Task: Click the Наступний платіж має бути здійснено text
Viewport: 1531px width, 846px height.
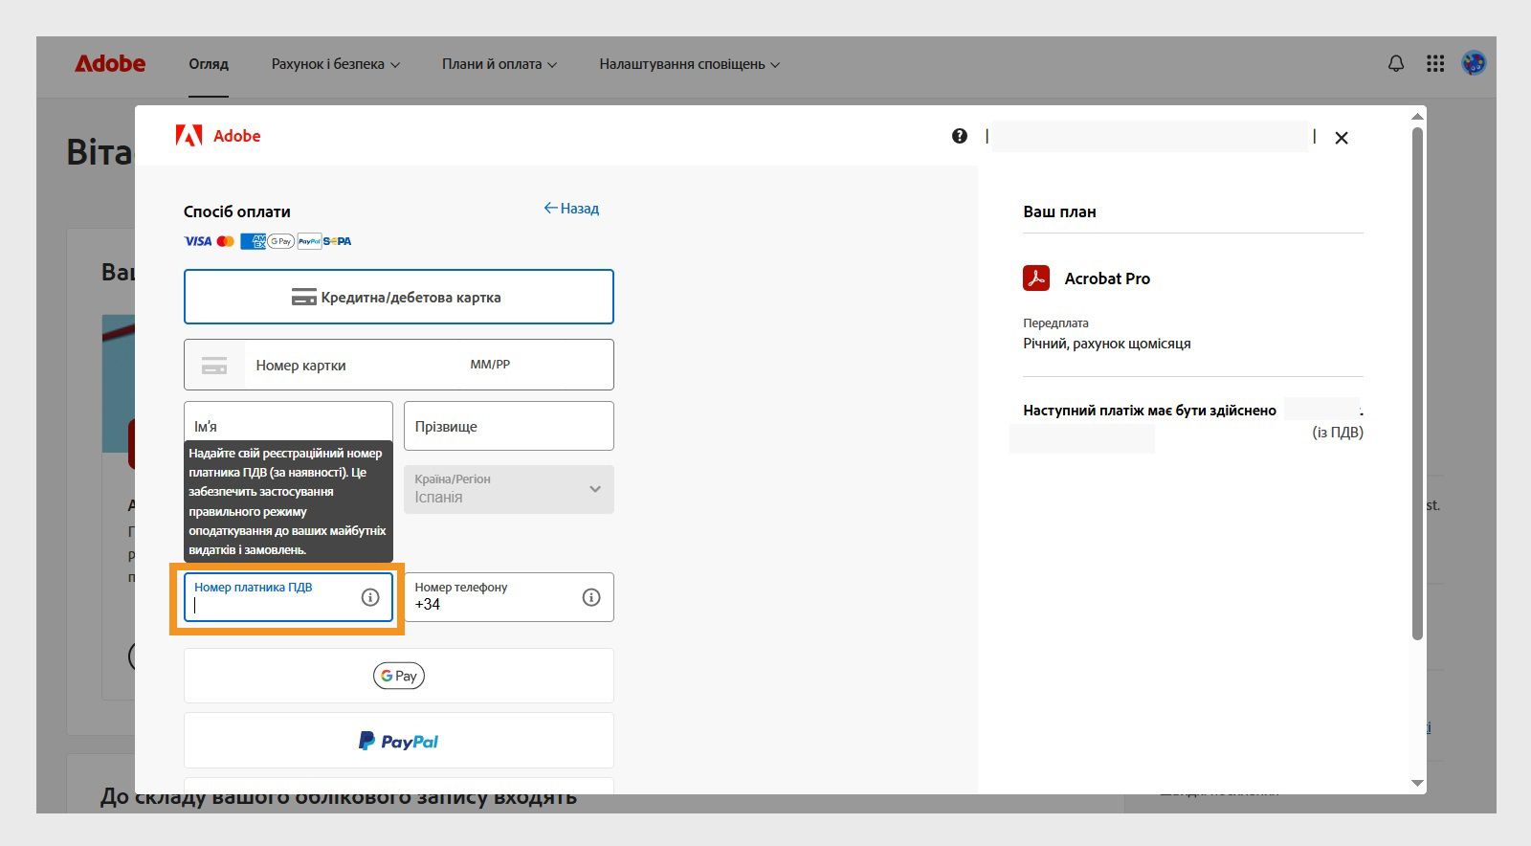Action: [1149, 411]
